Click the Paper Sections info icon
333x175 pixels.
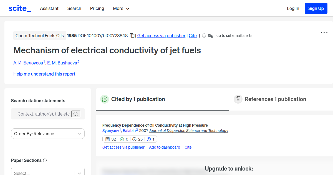[45, 160]
